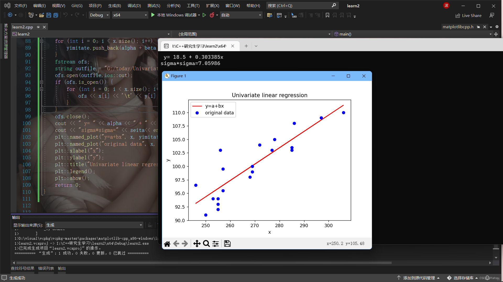Screen dimensions: 503x282
Task: Save the figure with the floppy disk icon
Action: click(227, 244)
